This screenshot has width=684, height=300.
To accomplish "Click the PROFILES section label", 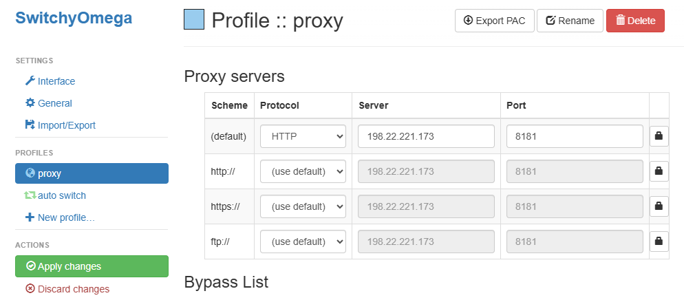I will pyautogui.click(x=34, y=153).
